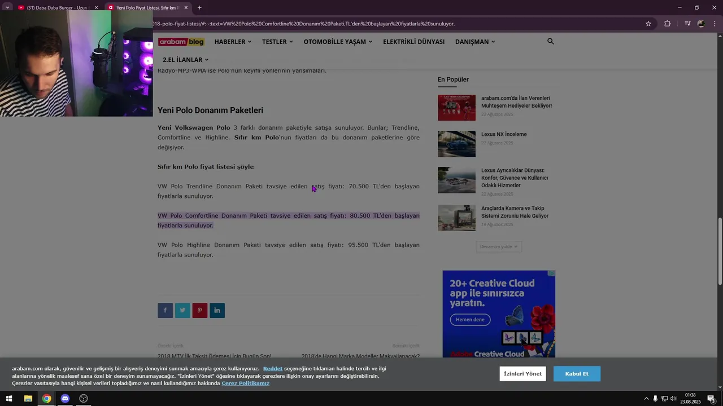Expand the 2.EL İLANLAR menu
Viewport: 723px width, 406px height.
186,60
